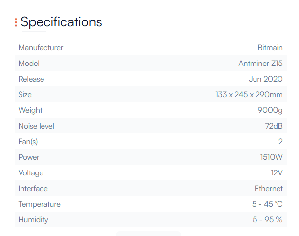Select the Fan(s) row label
The width and height of the screenshot is (299, 236).
pyautogui.click(x=28, y=142)
